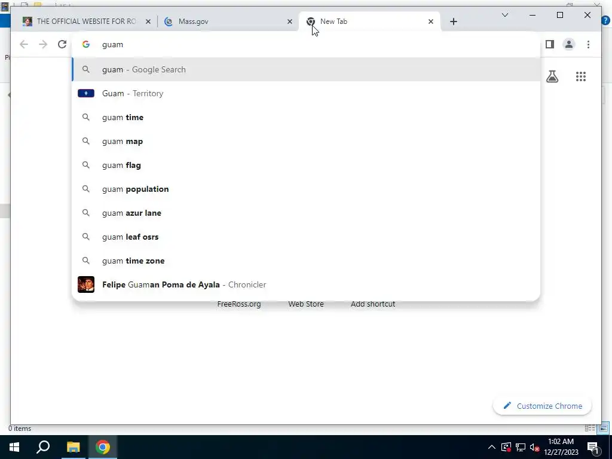The image size is (612, 459).
Task: Click the Google G icon in omnibox
Action: [x=86, y=44]
